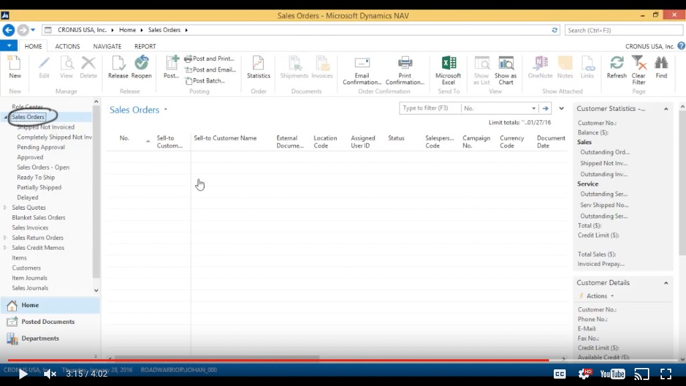
Task: Open Invoices documents
Action: click(x=322, y=67)
